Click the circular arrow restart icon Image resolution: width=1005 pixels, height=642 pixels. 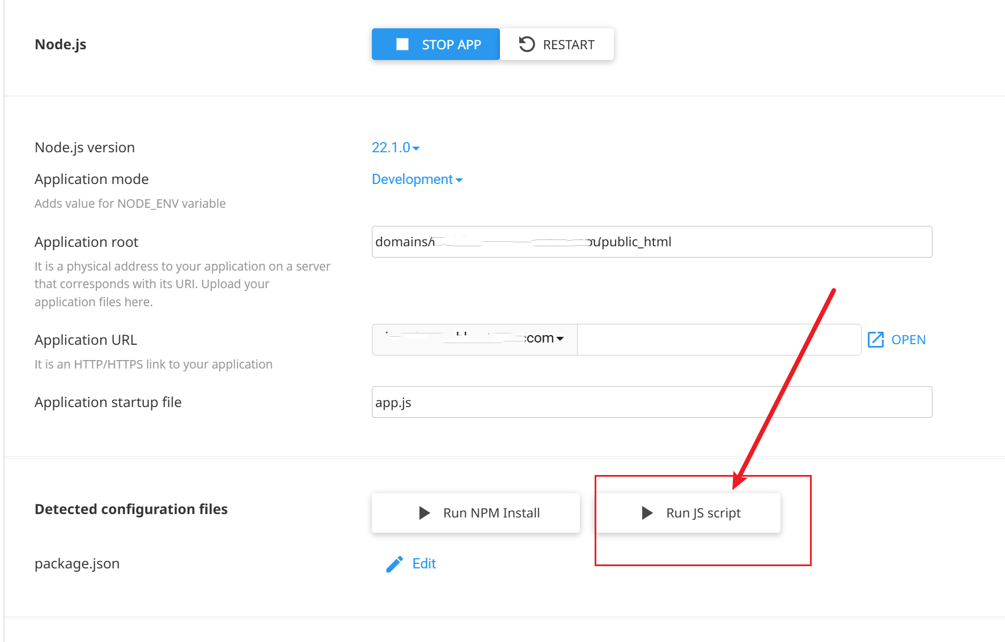pyautogui.click(x=527, y=44)
